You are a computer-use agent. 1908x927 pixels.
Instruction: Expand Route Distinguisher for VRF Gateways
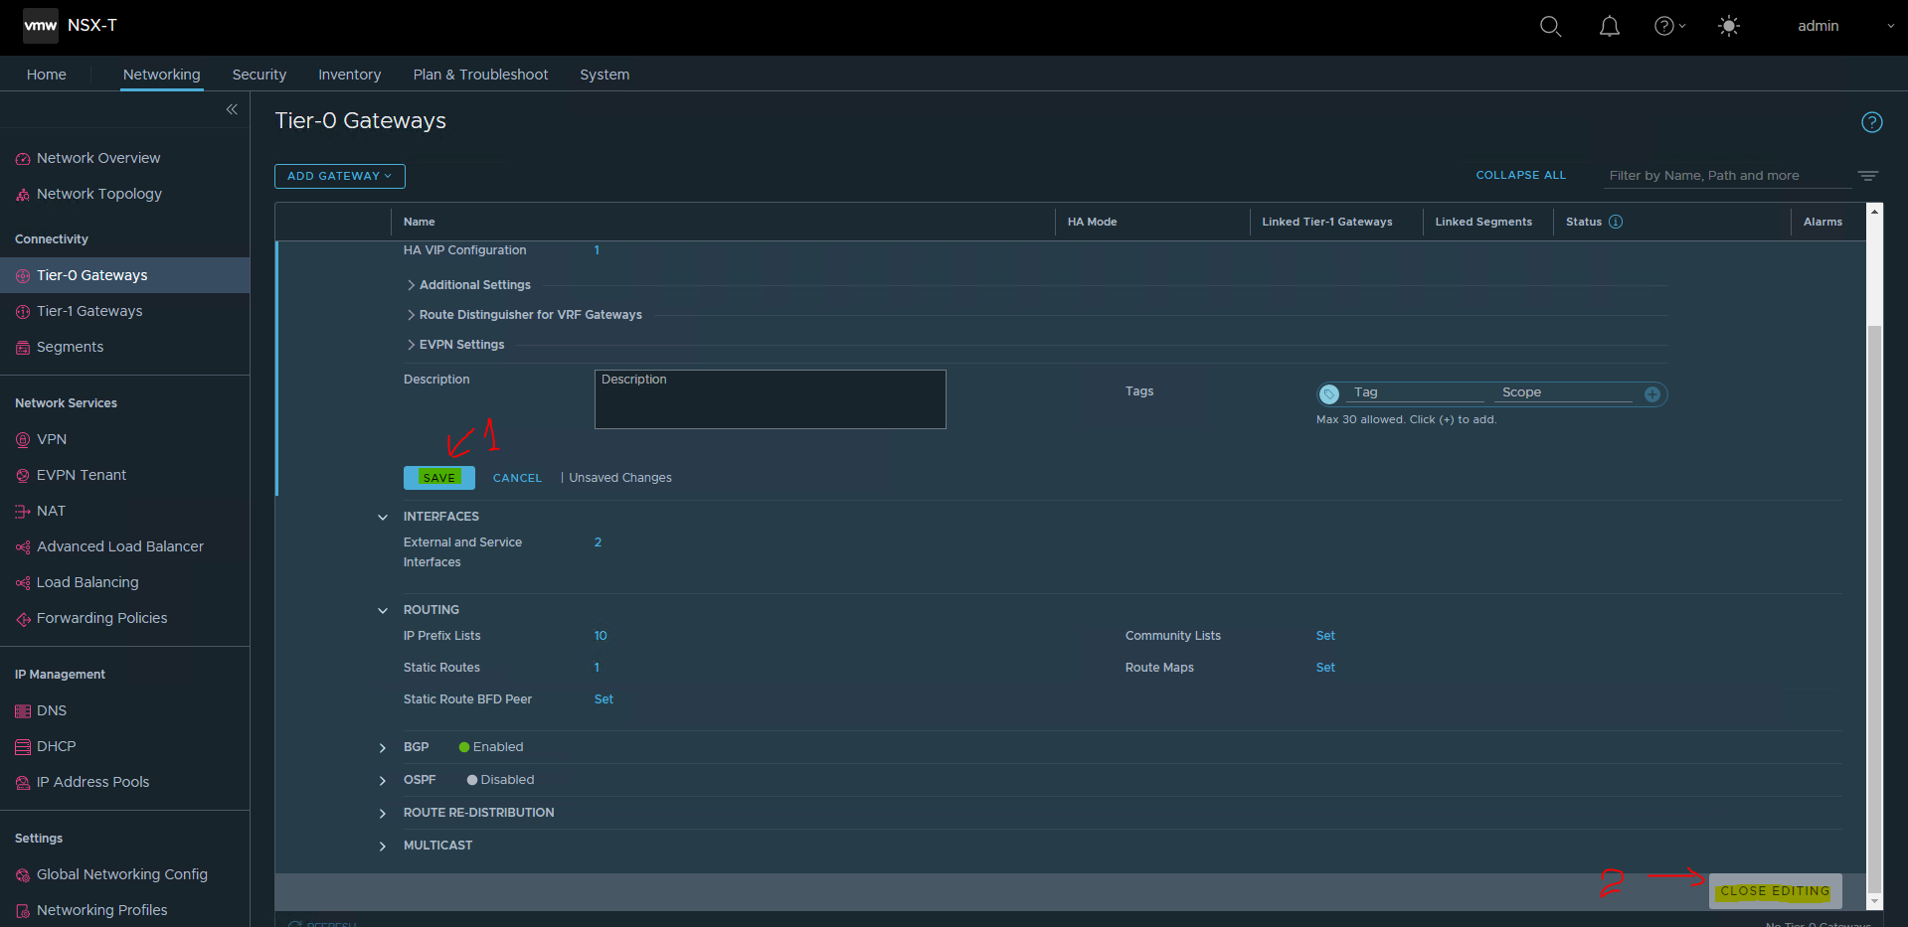[x=411, y=315]
